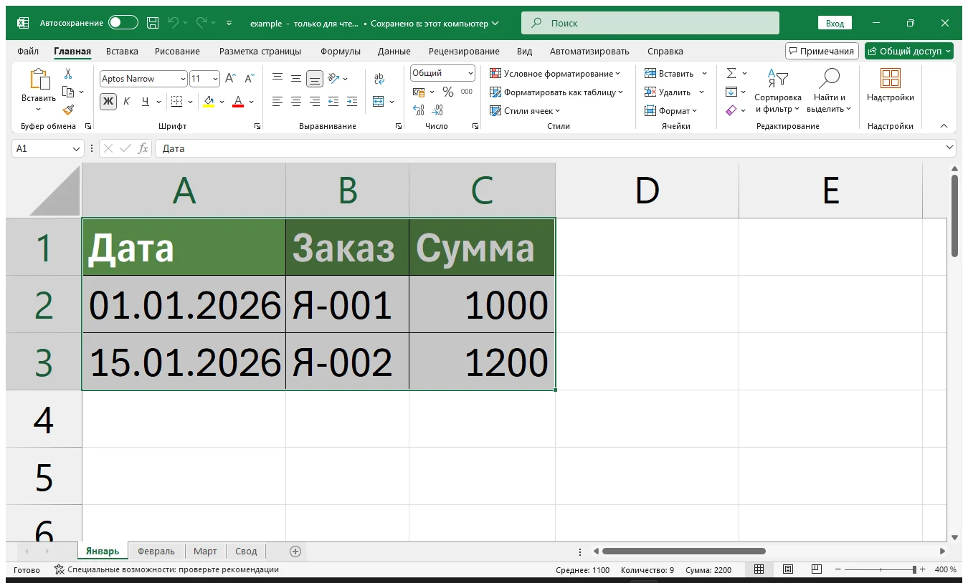Toggle middle align button
Screen dimensions: 968x583
(x=296, y=79)
